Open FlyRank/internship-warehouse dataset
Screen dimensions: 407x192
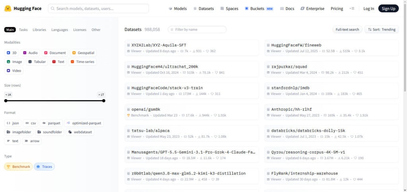click(x=331, y=176)
